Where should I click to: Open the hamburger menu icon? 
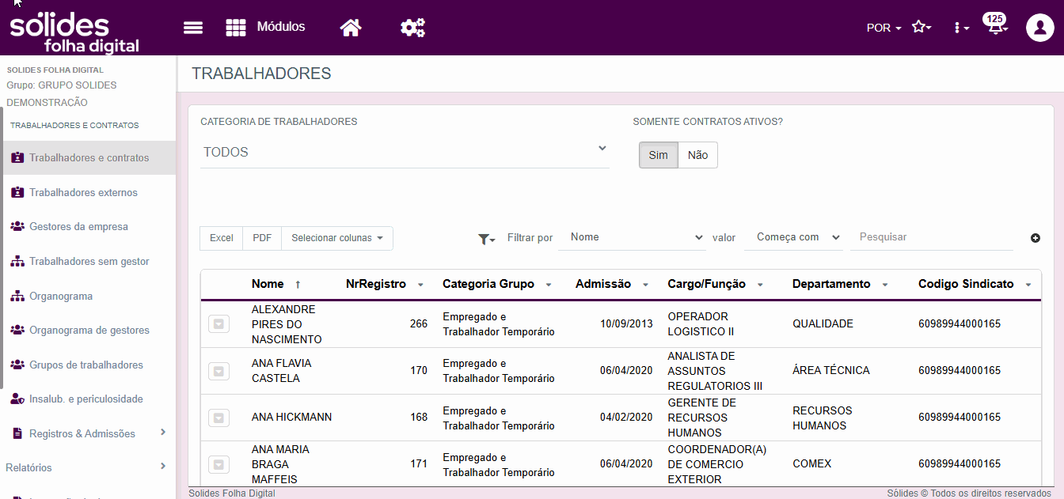click(x=193, y=28)
